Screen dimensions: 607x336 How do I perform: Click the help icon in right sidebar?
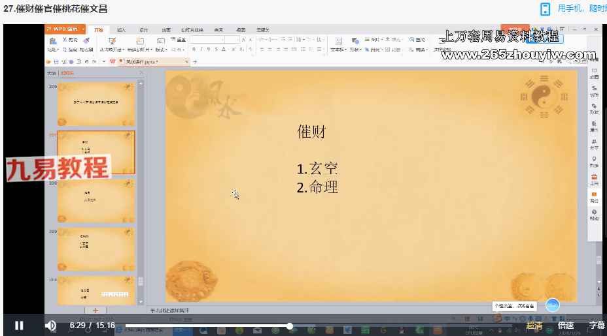593,214
